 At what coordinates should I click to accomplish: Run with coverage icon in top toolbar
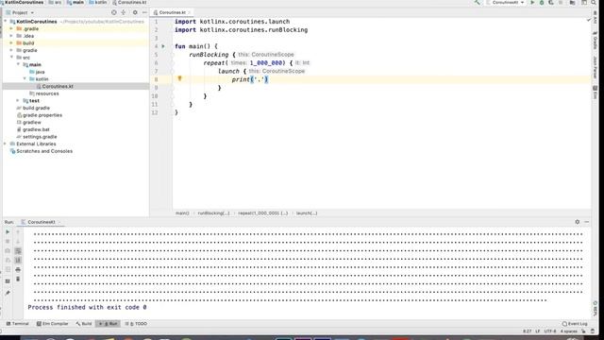(x=551, y=2)
